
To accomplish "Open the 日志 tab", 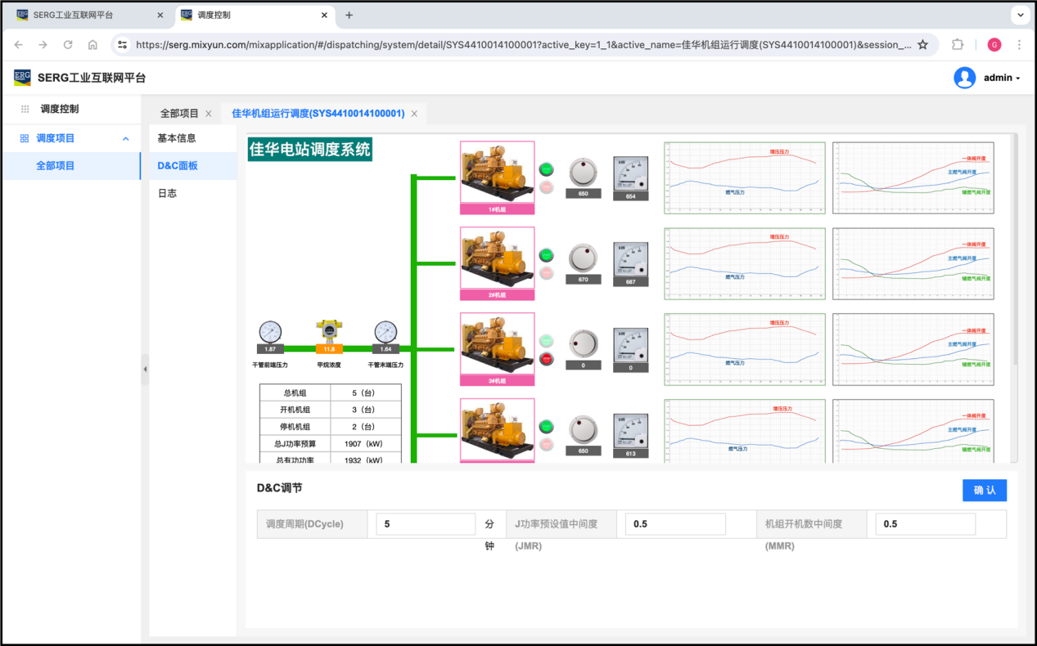I will pyautogui.click(x=168, y=193).
